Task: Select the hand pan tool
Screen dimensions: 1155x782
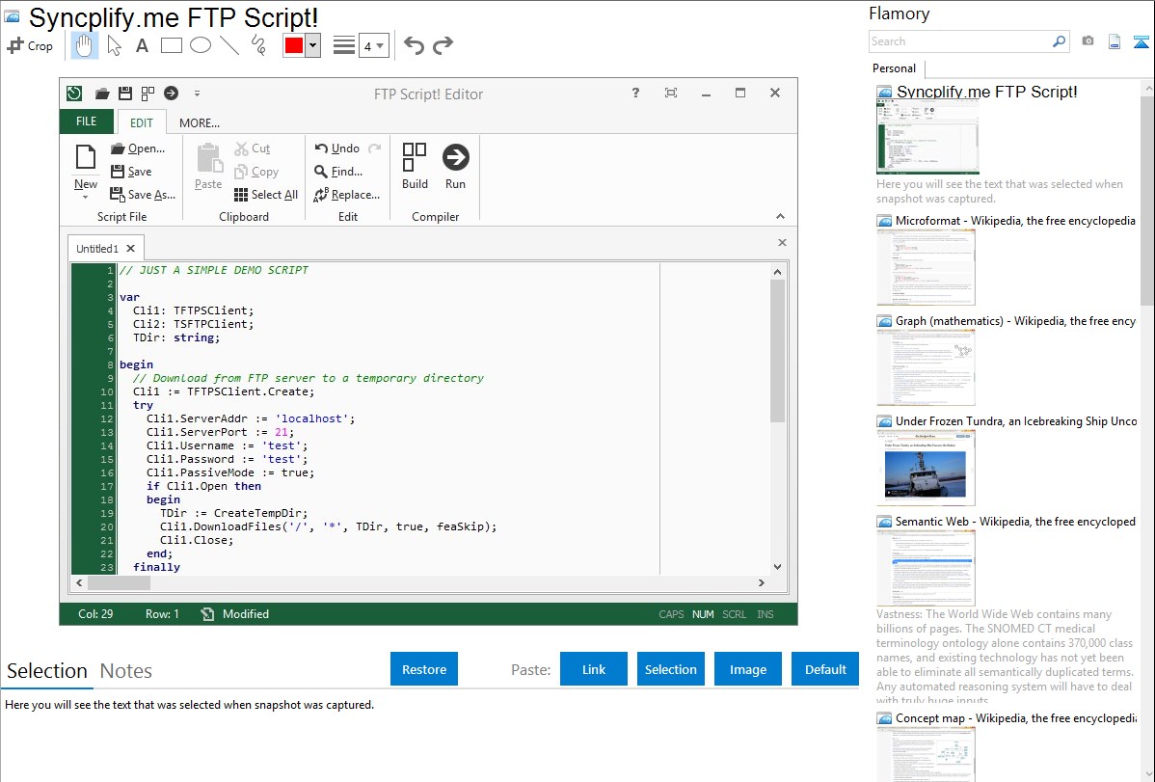Action: click(x=84, y=45)
